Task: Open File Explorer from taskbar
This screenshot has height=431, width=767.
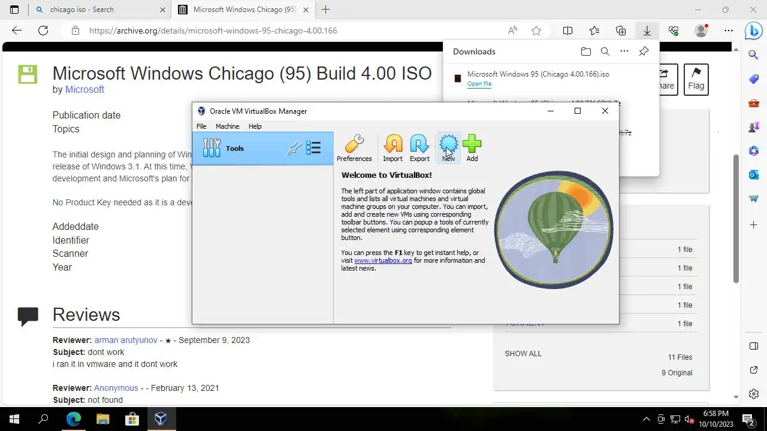Action: (x=102, y=419)
